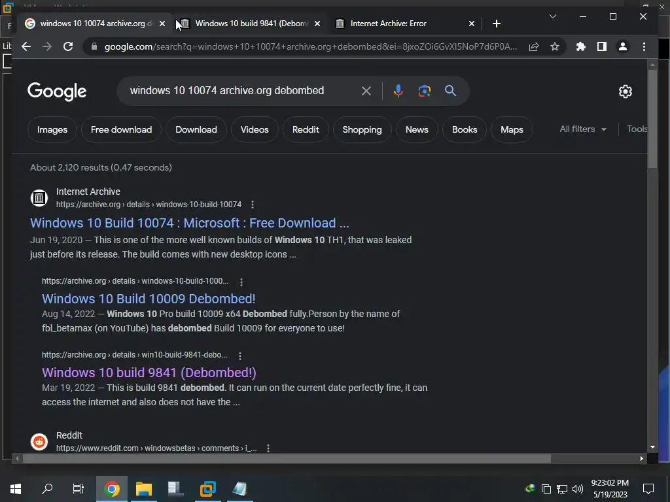670x502 pixels.
Task: Switch to Internet Archive: Error tab
Action: [x=405, y=24]
